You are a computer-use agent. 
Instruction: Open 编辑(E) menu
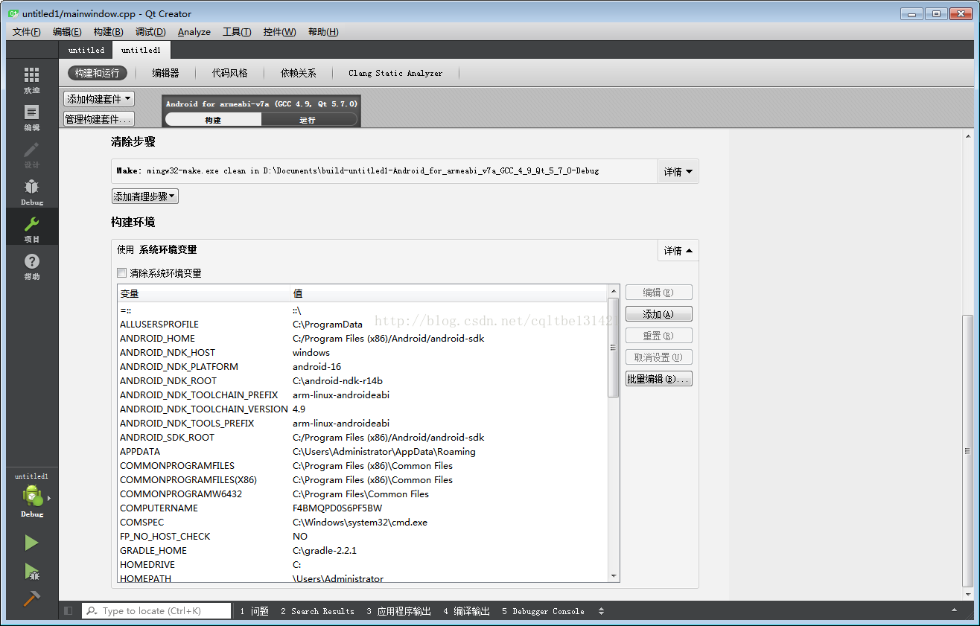(67, 32)
